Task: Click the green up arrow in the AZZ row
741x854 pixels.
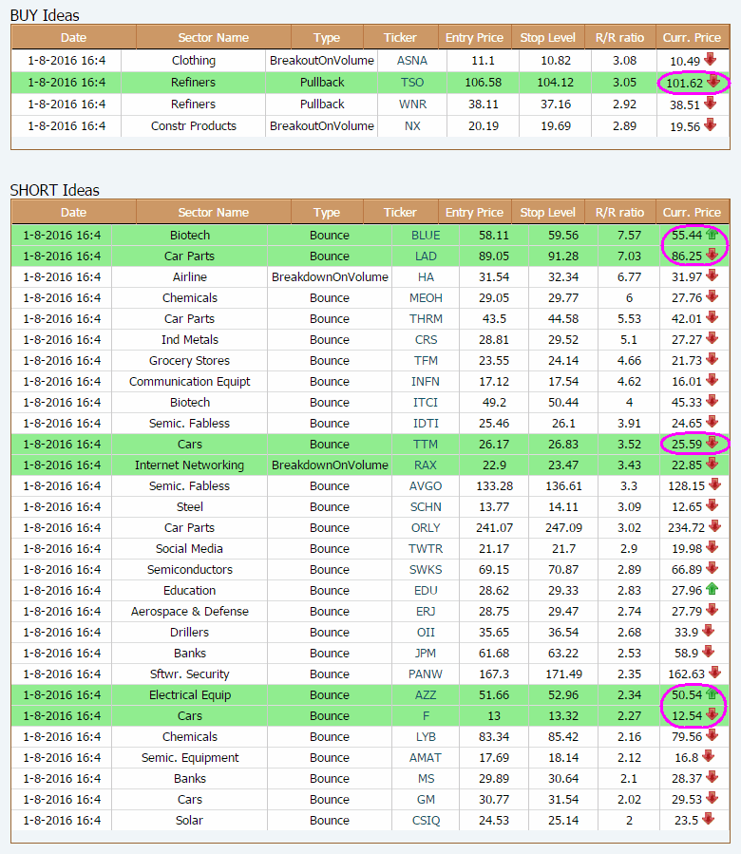Action: click(712, 693)
